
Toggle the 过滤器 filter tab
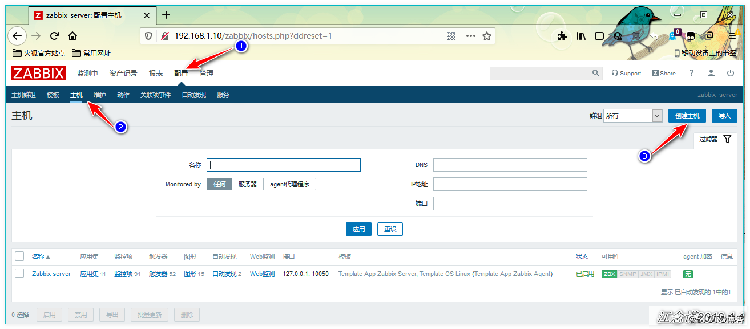click(715, 139)
